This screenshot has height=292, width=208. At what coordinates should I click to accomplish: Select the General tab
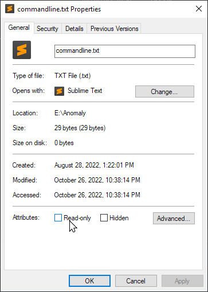(x=19, y=28)
